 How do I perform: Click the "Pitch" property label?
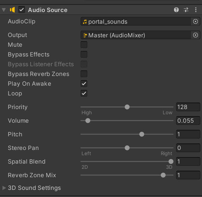[x=15, y=134]
